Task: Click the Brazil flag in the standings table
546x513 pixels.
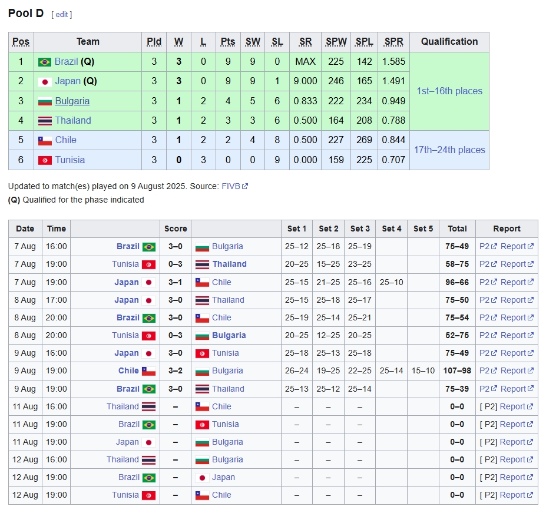Action: 45,62
